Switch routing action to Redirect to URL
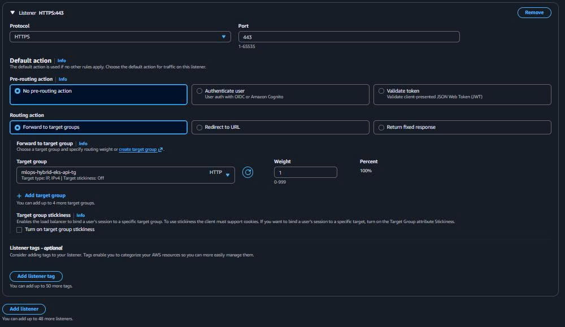The height and width of the screenshot is (327, 565). pos(199,127)
